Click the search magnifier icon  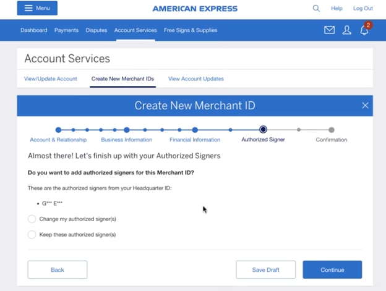316,9
